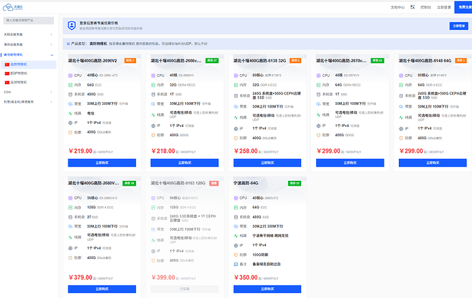Viewport: 472px width, 298px height.
Task: Click the CPU icon in the 6138 32G card
Action: (236, 75)
